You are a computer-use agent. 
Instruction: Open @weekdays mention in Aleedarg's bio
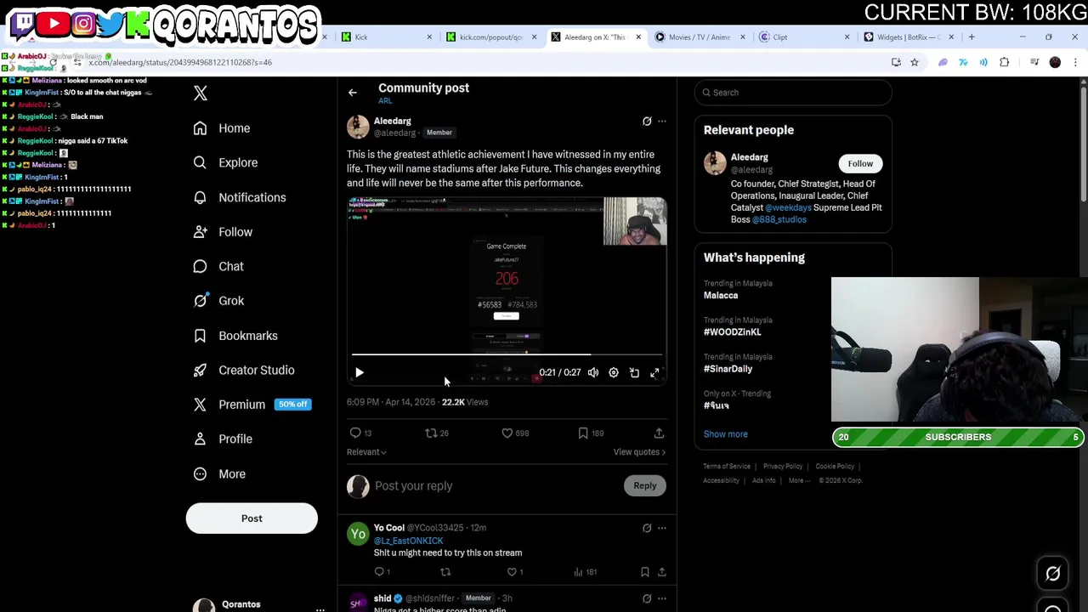click(788, 207)
